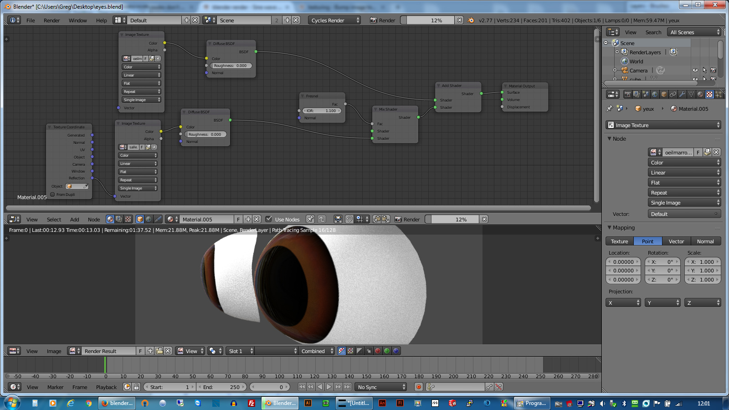The image size is (729, 410).
Task: Toggle Camera visibility eye in outliner
Action: click(x=695, y=70)
